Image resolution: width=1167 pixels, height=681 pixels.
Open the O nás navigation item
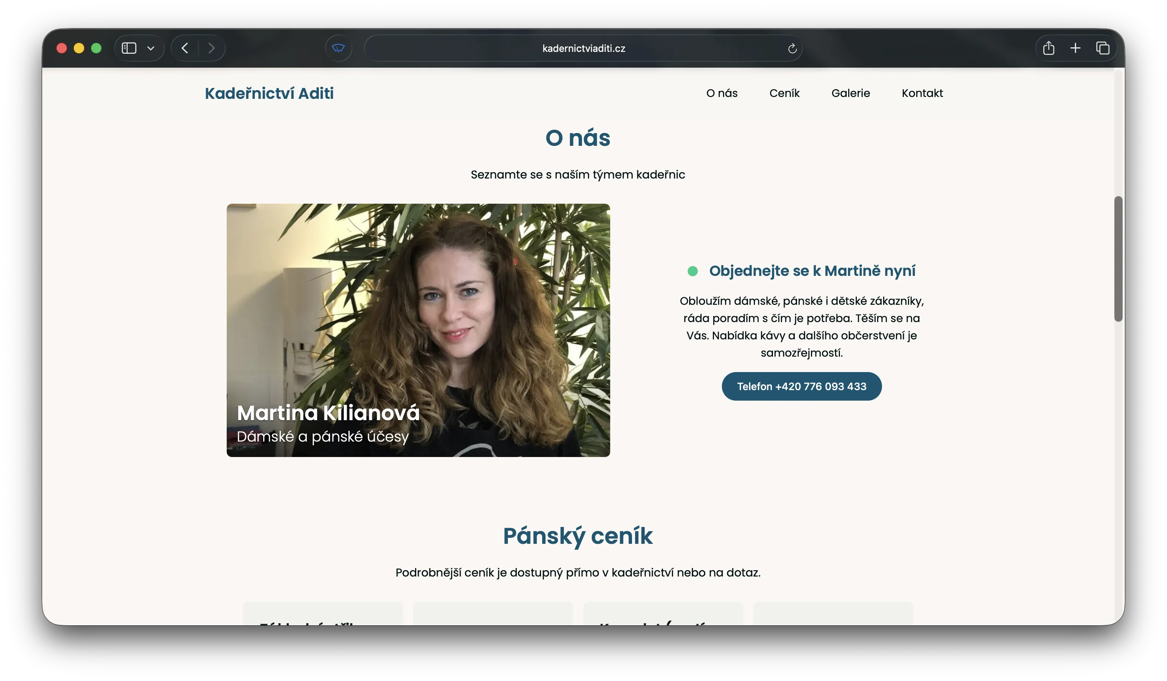[x=721, y=93]
